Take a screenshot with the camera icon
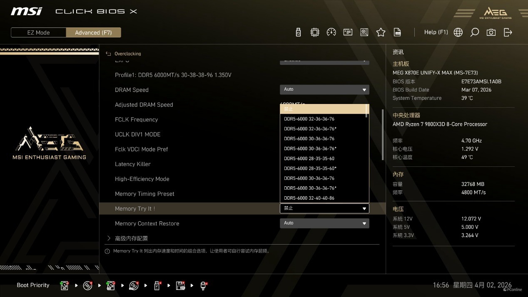Screen dimensions: 528x297 pyautogui.click(x=491, y=32)
